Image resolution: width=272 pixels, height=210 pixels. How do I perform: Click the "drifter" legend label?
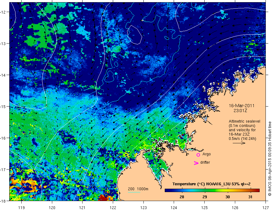[205, 162]
